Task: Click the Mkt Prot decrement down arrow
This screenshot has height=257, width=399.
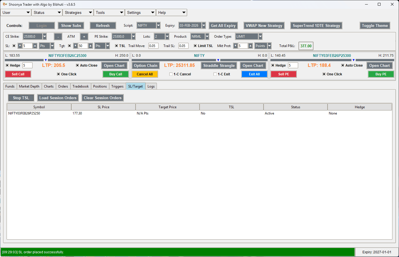Action: [x=235, y=46]
